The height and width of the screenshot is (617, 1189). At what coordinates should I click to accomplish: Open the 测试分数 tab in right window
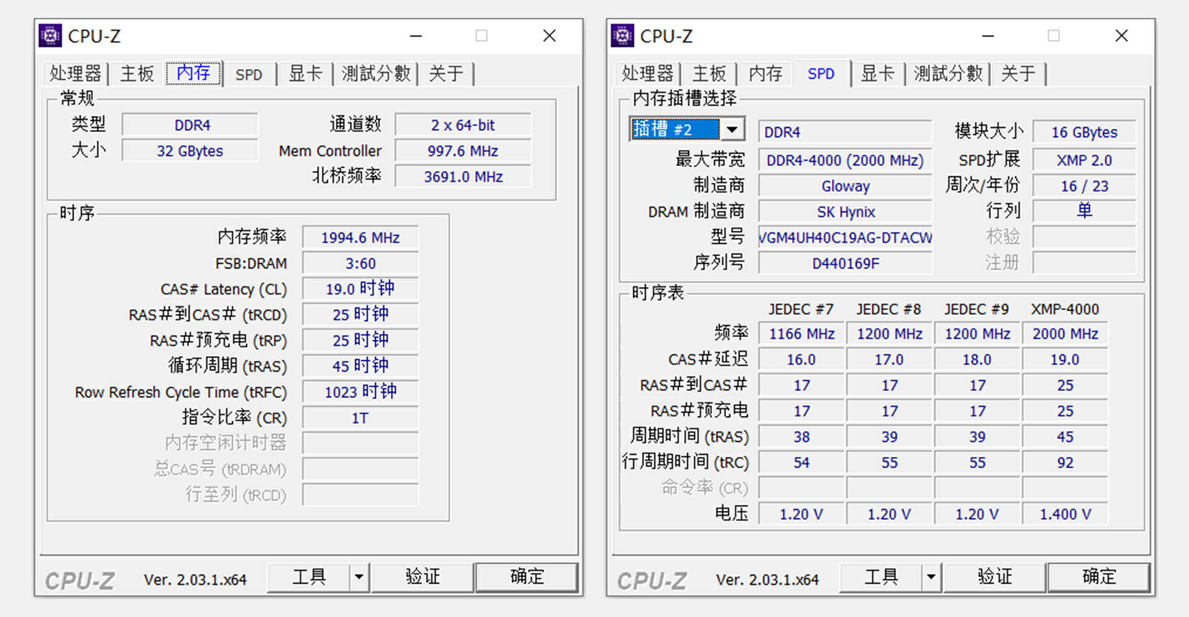point(948,74)
